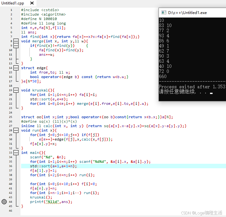The height and width of the screenshot is (217, 226).
Task: Click line number 36 in the gutter
Action: pos(11,166)
